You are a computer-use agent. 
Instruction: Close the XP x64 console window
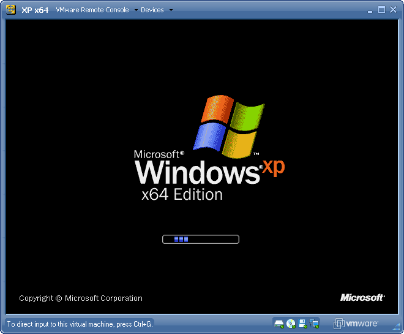pyautogui.click(x=393, y=10)
